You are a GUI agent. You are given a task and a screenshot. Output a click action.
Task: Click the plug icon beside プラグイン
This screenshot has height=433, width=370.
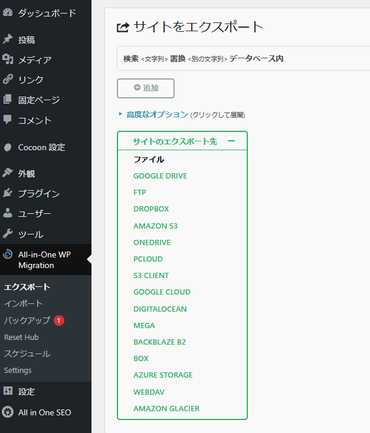(x=8, y=193)
